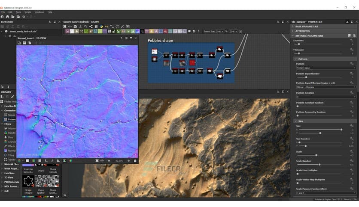Open the File menu
The width and height of the screenshot is (359, 207).
point(3,12)
